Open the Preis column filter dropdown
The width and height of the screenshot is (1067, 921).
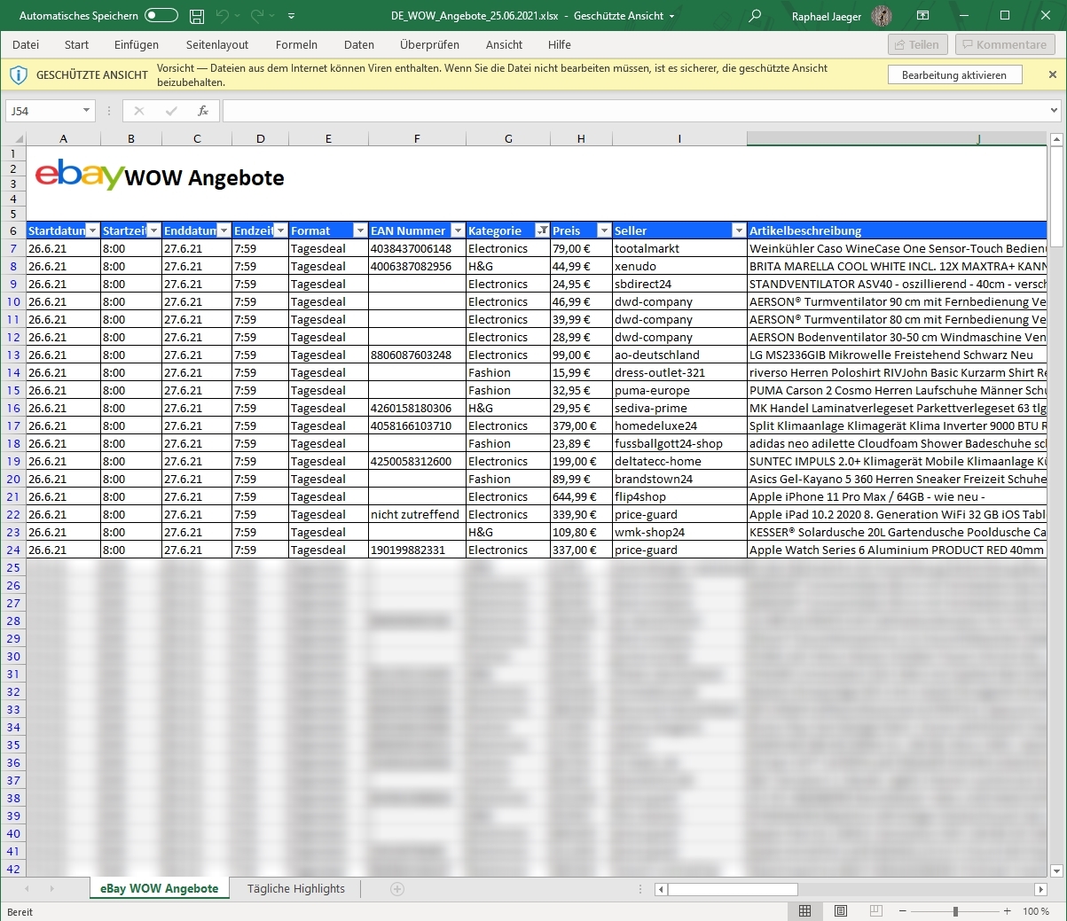tap(604, 230)
